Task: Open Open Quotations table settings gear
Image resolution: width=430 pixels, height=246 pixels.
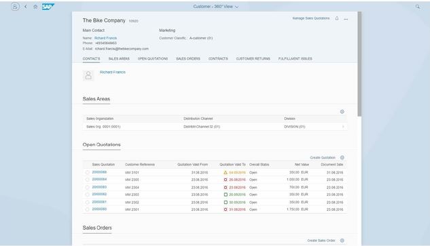Action: (342, 158)
